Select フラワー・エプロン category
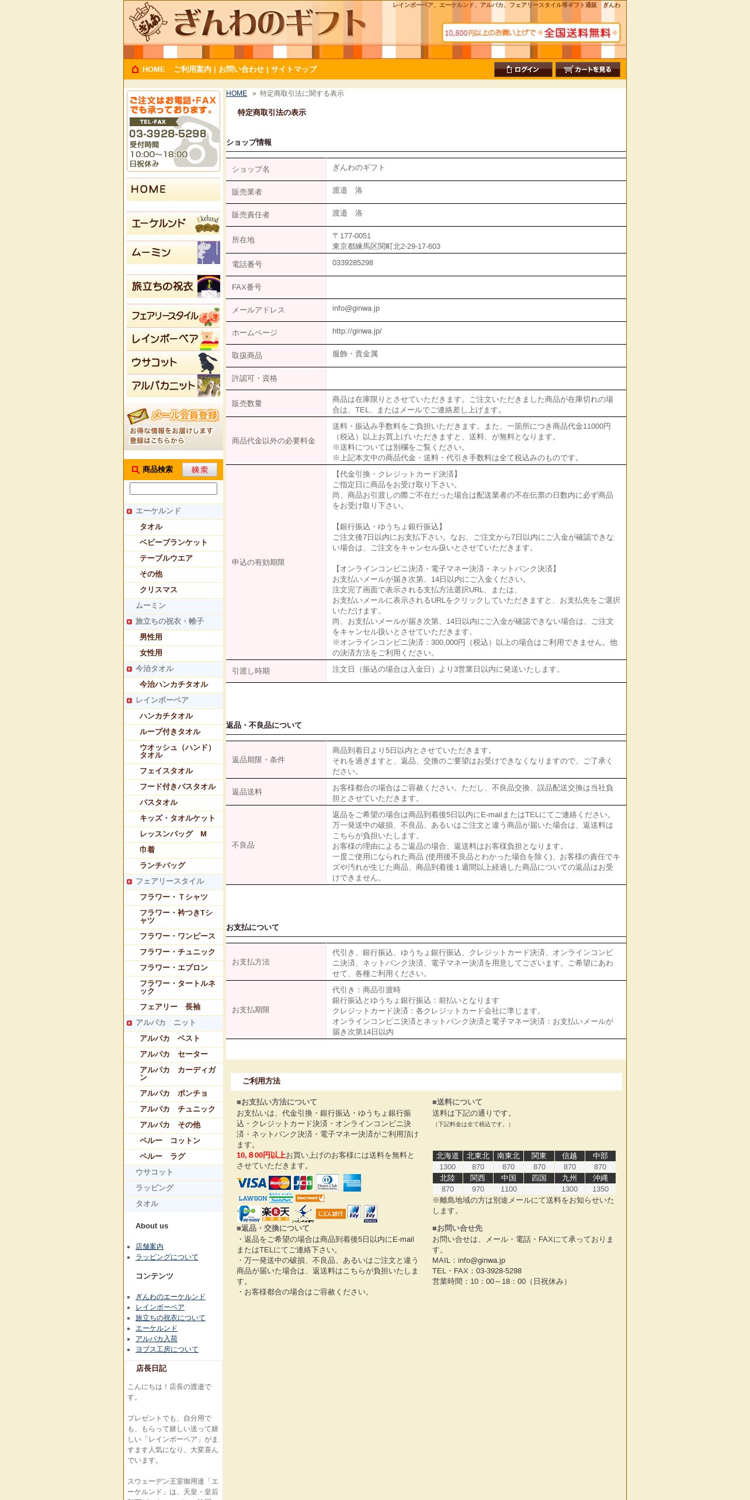Image resolution: width=750 pixels, height=1500 pixels. tap(173, 968)
